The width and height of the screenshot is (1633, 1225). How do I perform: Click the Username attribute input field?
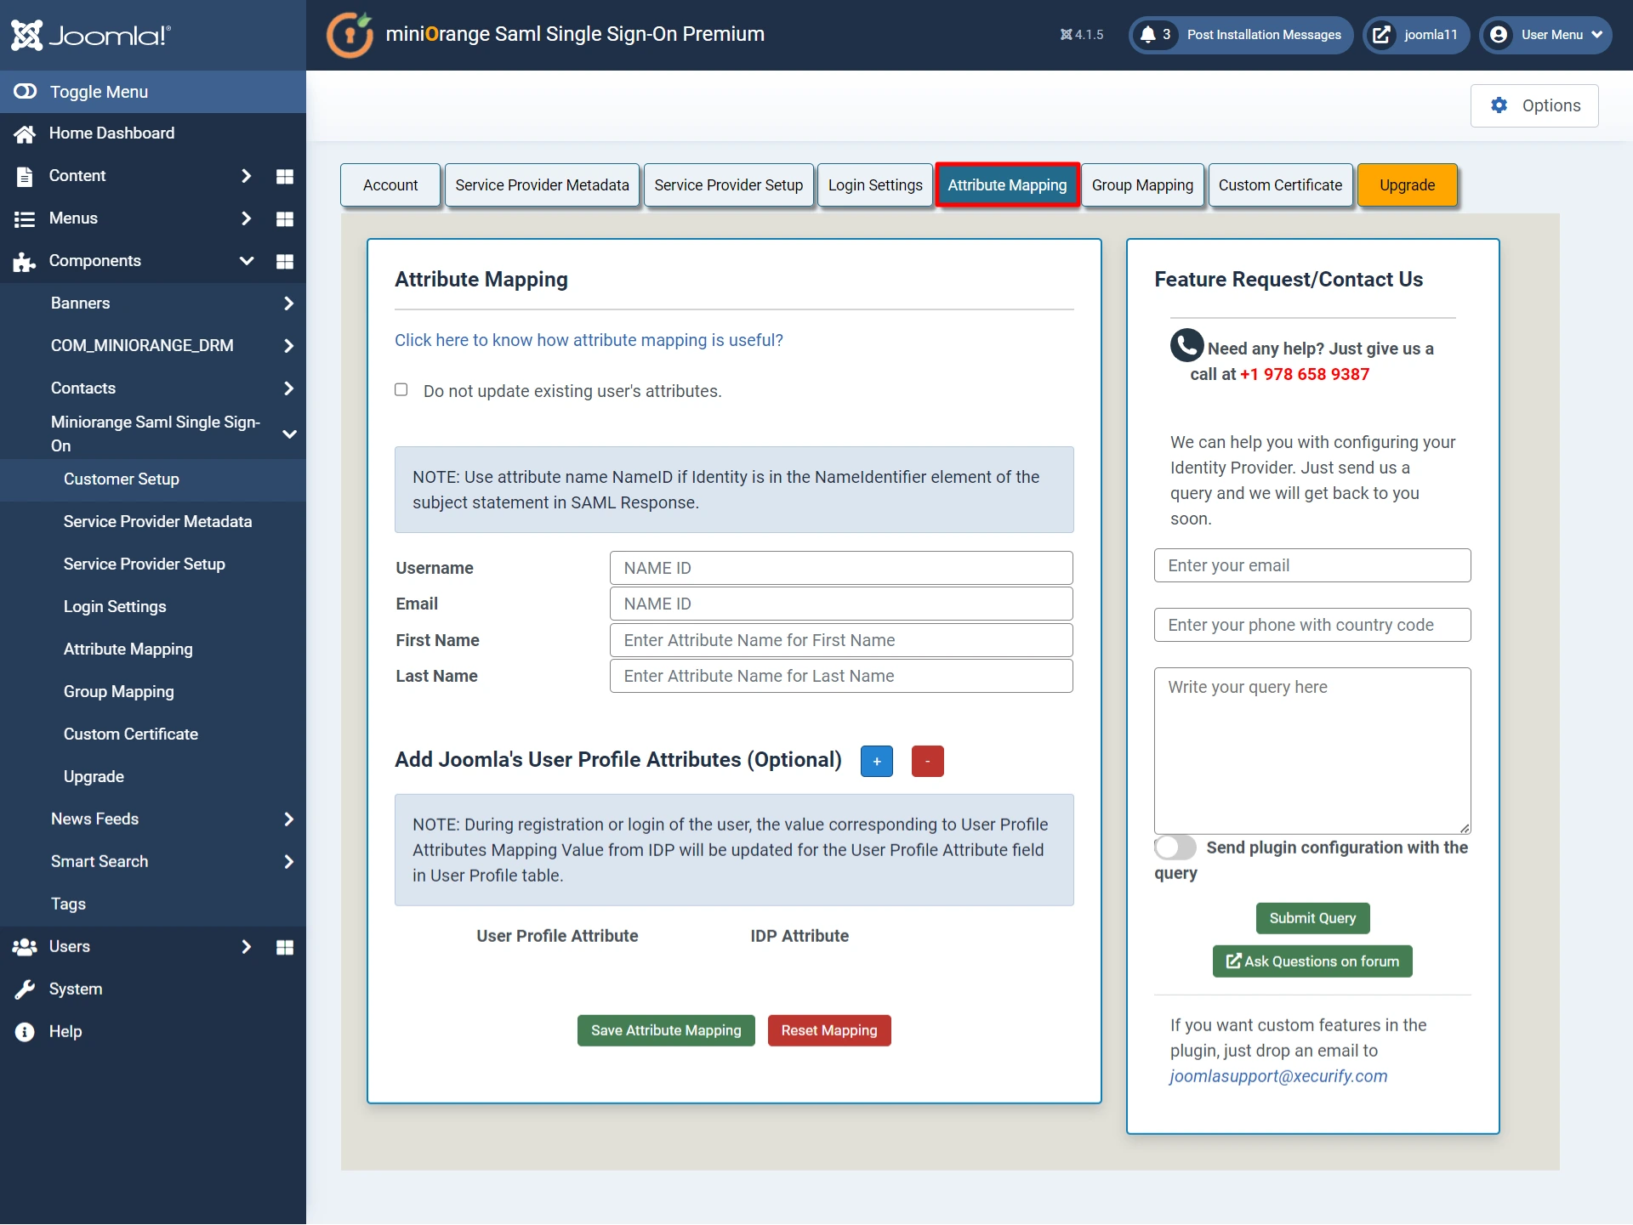[841, 568]
